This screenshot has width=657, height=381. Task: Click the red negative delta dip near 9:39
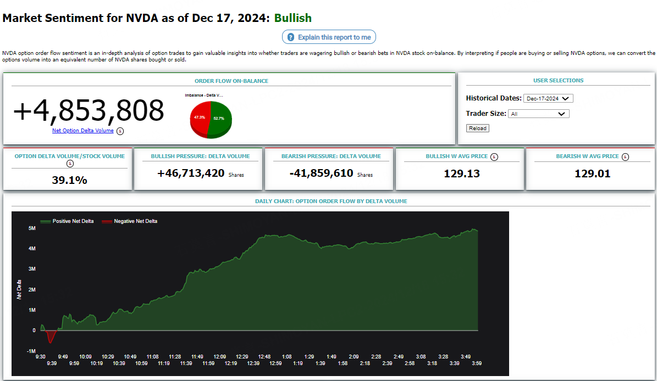(51, 335)
